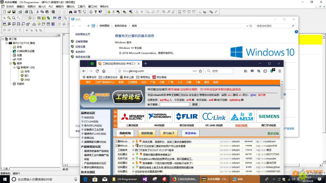Select 段1 in project tree
This screenshot has width=326, height=183.
point(26,76)
